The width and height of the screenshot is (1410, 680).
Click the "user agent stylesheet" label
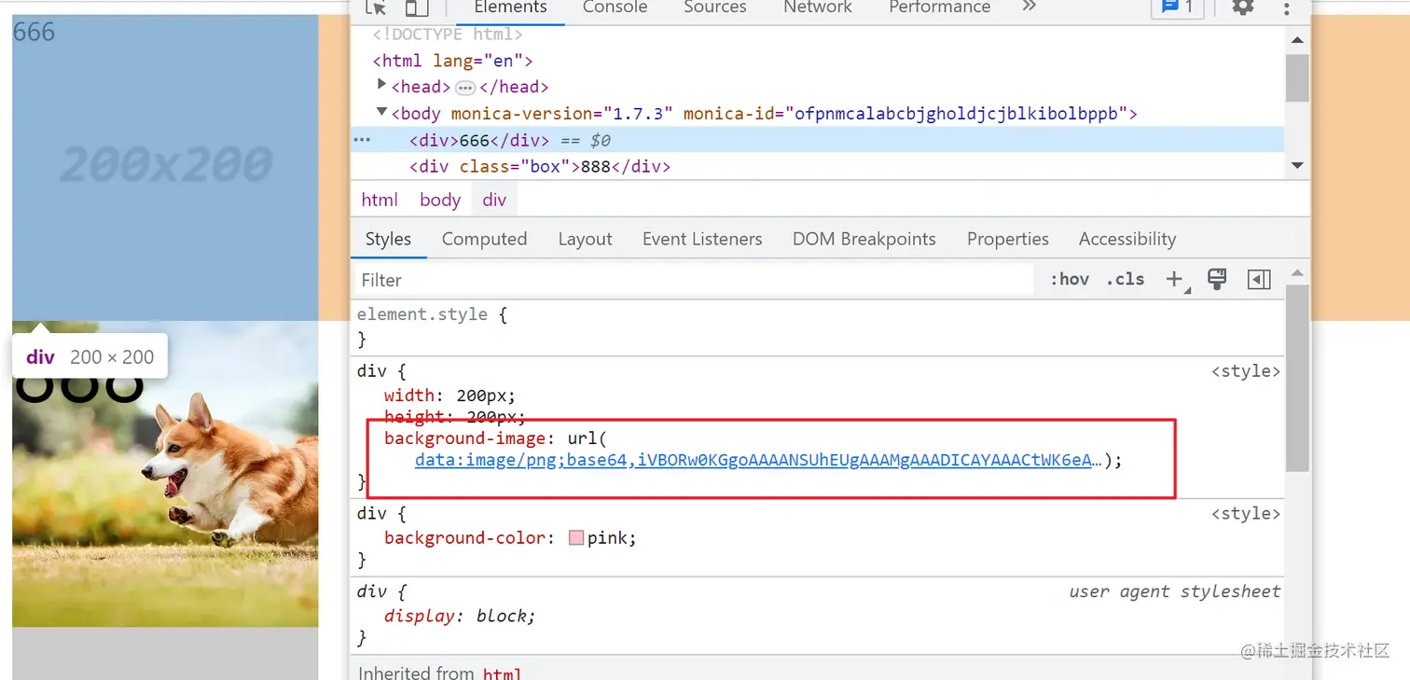1175,591
